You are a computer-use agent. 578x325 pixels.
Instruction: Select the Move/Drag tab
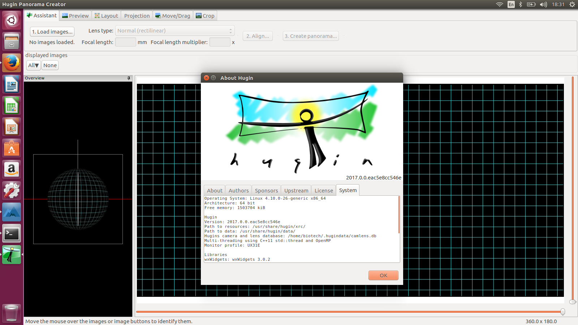[x=173, y=16]
